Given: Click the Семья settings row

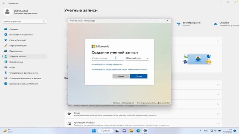Looking at the screenshot, I should pos(143,114).
